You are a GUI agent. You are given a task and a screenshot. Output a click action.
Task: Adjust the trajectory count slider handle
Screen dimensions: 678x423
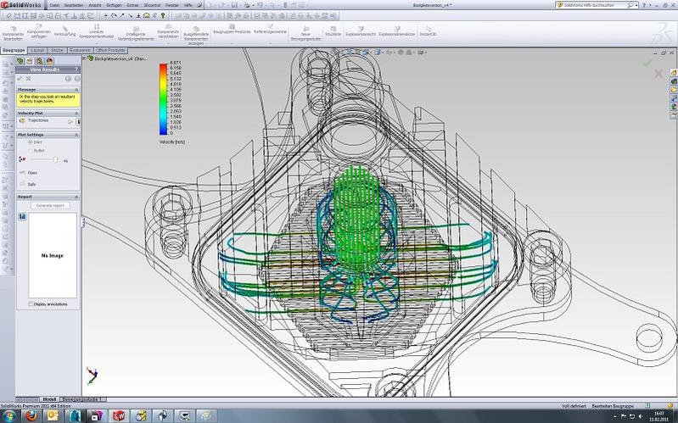(55, 160)
